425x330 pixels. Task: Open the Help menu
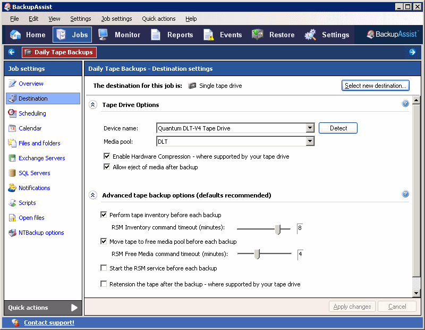(191, 19)
